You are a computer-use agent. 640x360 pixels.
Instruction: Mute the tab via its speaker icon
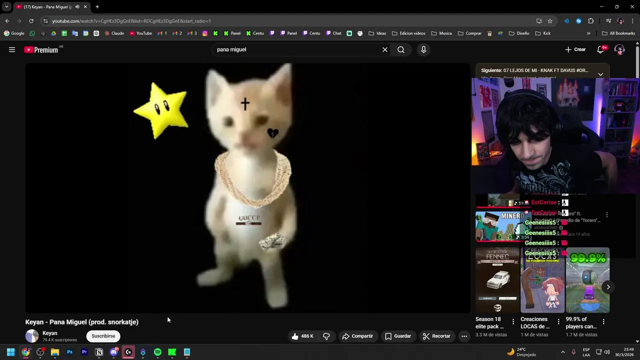pos(77,6)
